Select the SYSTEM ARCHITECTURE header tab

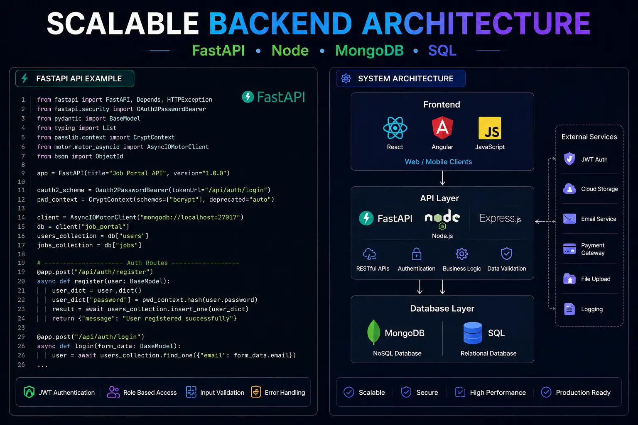click(x=400, y=78)
